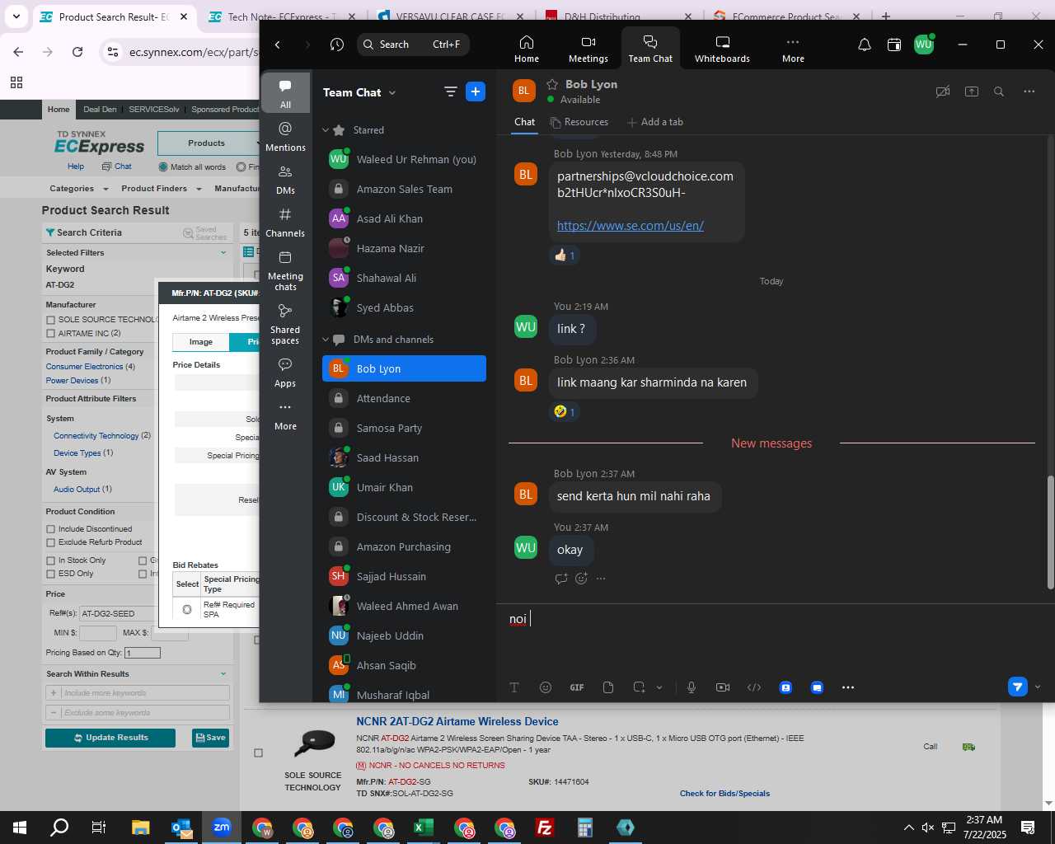Star the Bob Lyon conversation
This screenshot has height=844, width=1055.
tap(552, 84)
